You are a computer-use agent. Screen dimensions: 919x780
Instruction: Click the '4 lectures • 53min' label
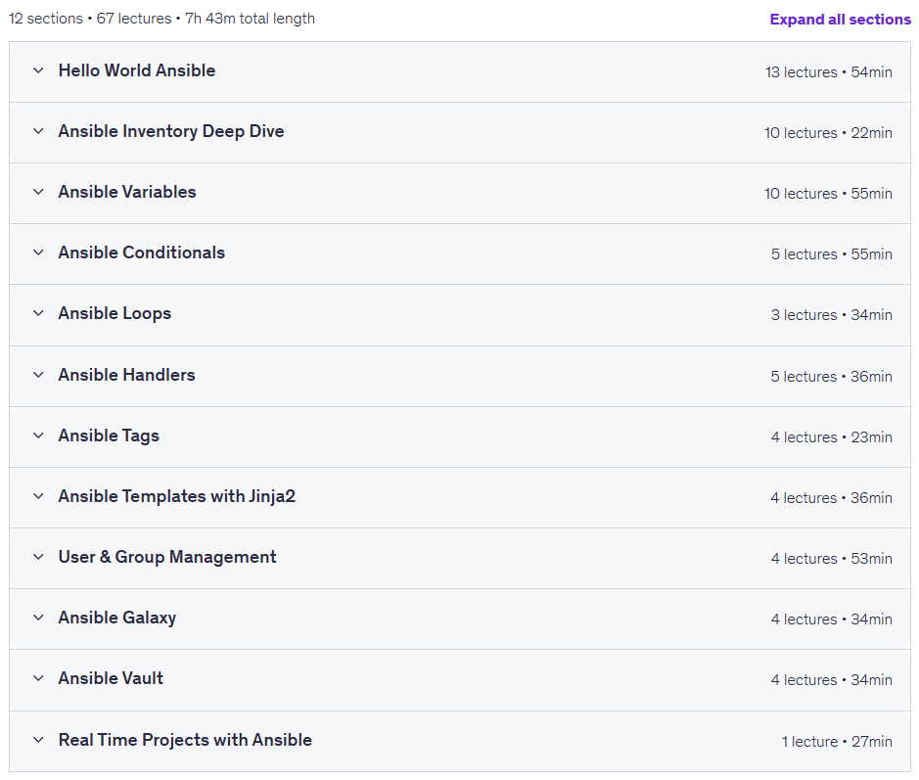pyautogui.click(x=832, y=559)
